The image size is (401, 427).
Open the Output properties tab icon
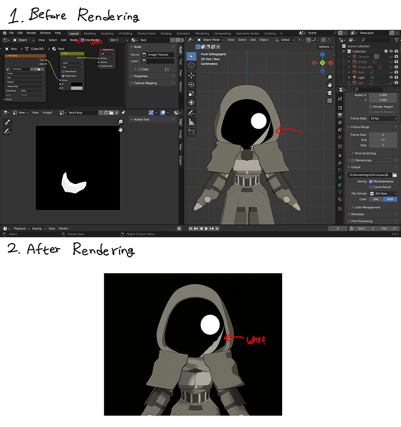click(x=340, y=115)
